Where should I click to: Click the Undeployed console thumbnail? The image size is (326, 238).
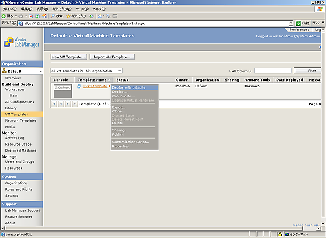click(62, 90)
